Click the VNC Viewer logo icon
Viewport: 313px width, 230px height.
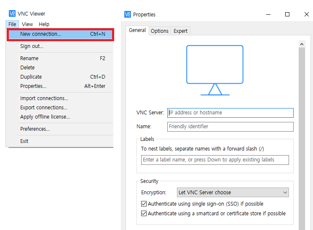12,13
